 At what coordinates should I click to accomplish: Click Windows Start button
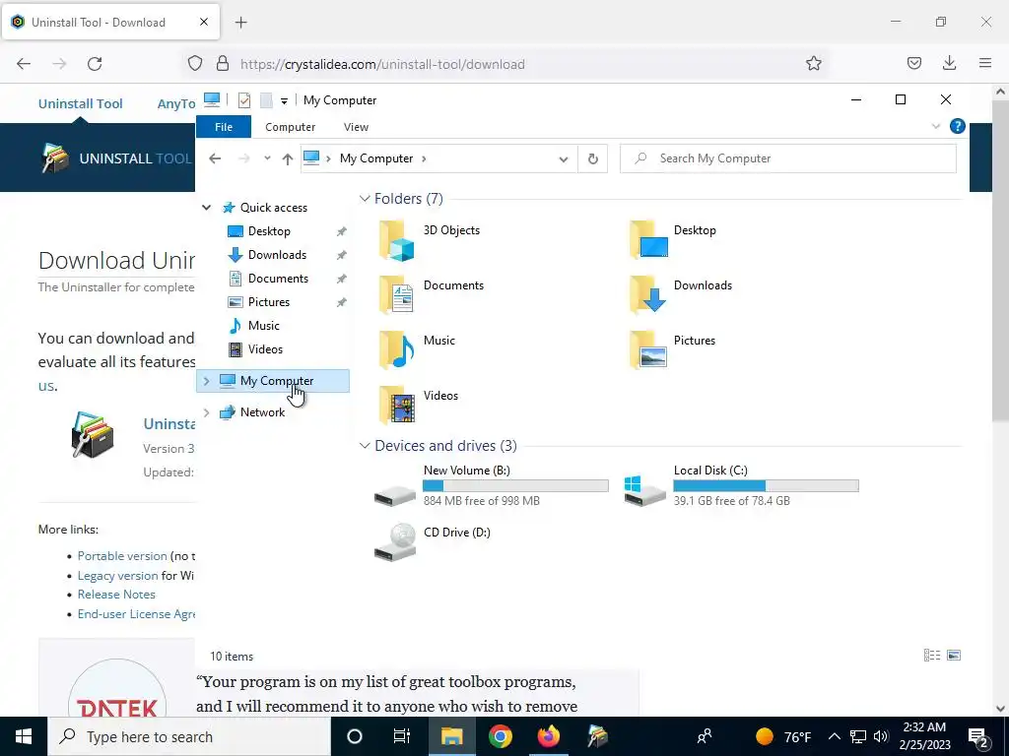(24, 736)
